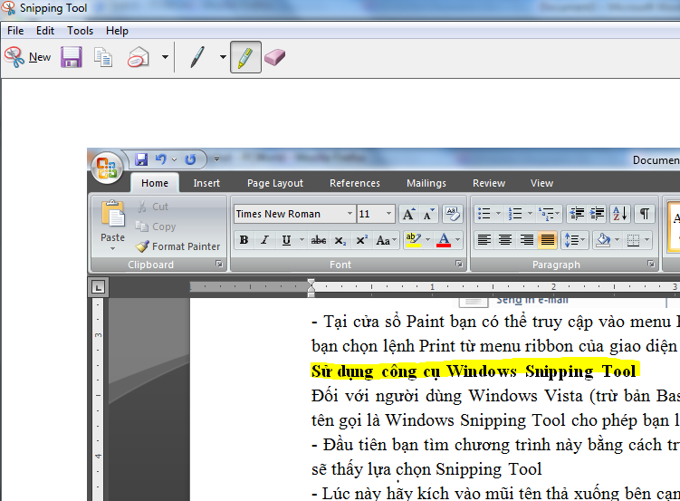Click the Office button in Word
Screen dimensions: 680x501
[107, 168]
